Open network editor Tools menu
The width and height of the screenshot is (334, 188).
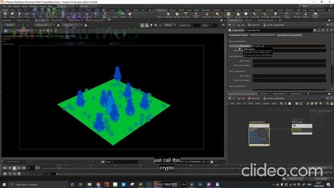tap(258, 103)
